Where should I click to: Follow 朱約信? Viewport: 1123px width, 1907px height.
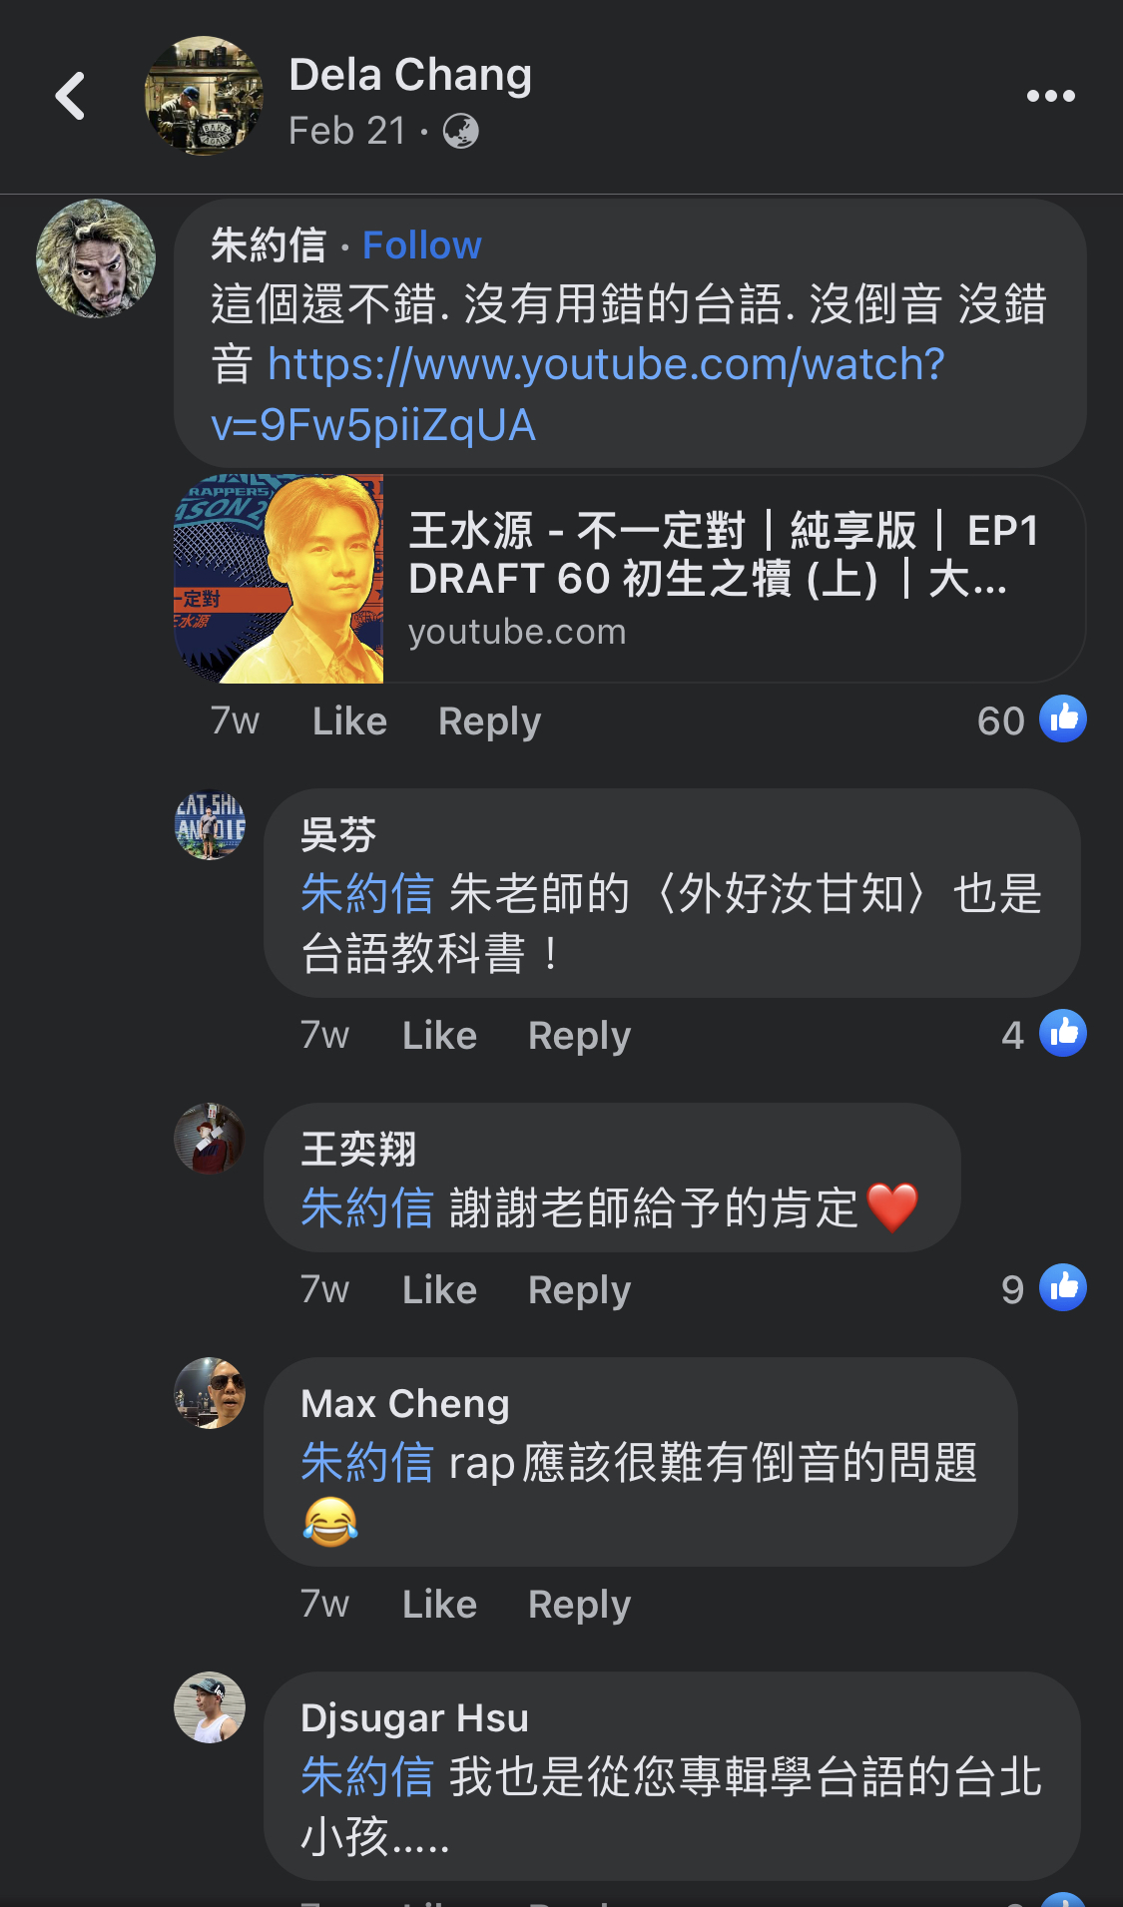tap(422, 245)
